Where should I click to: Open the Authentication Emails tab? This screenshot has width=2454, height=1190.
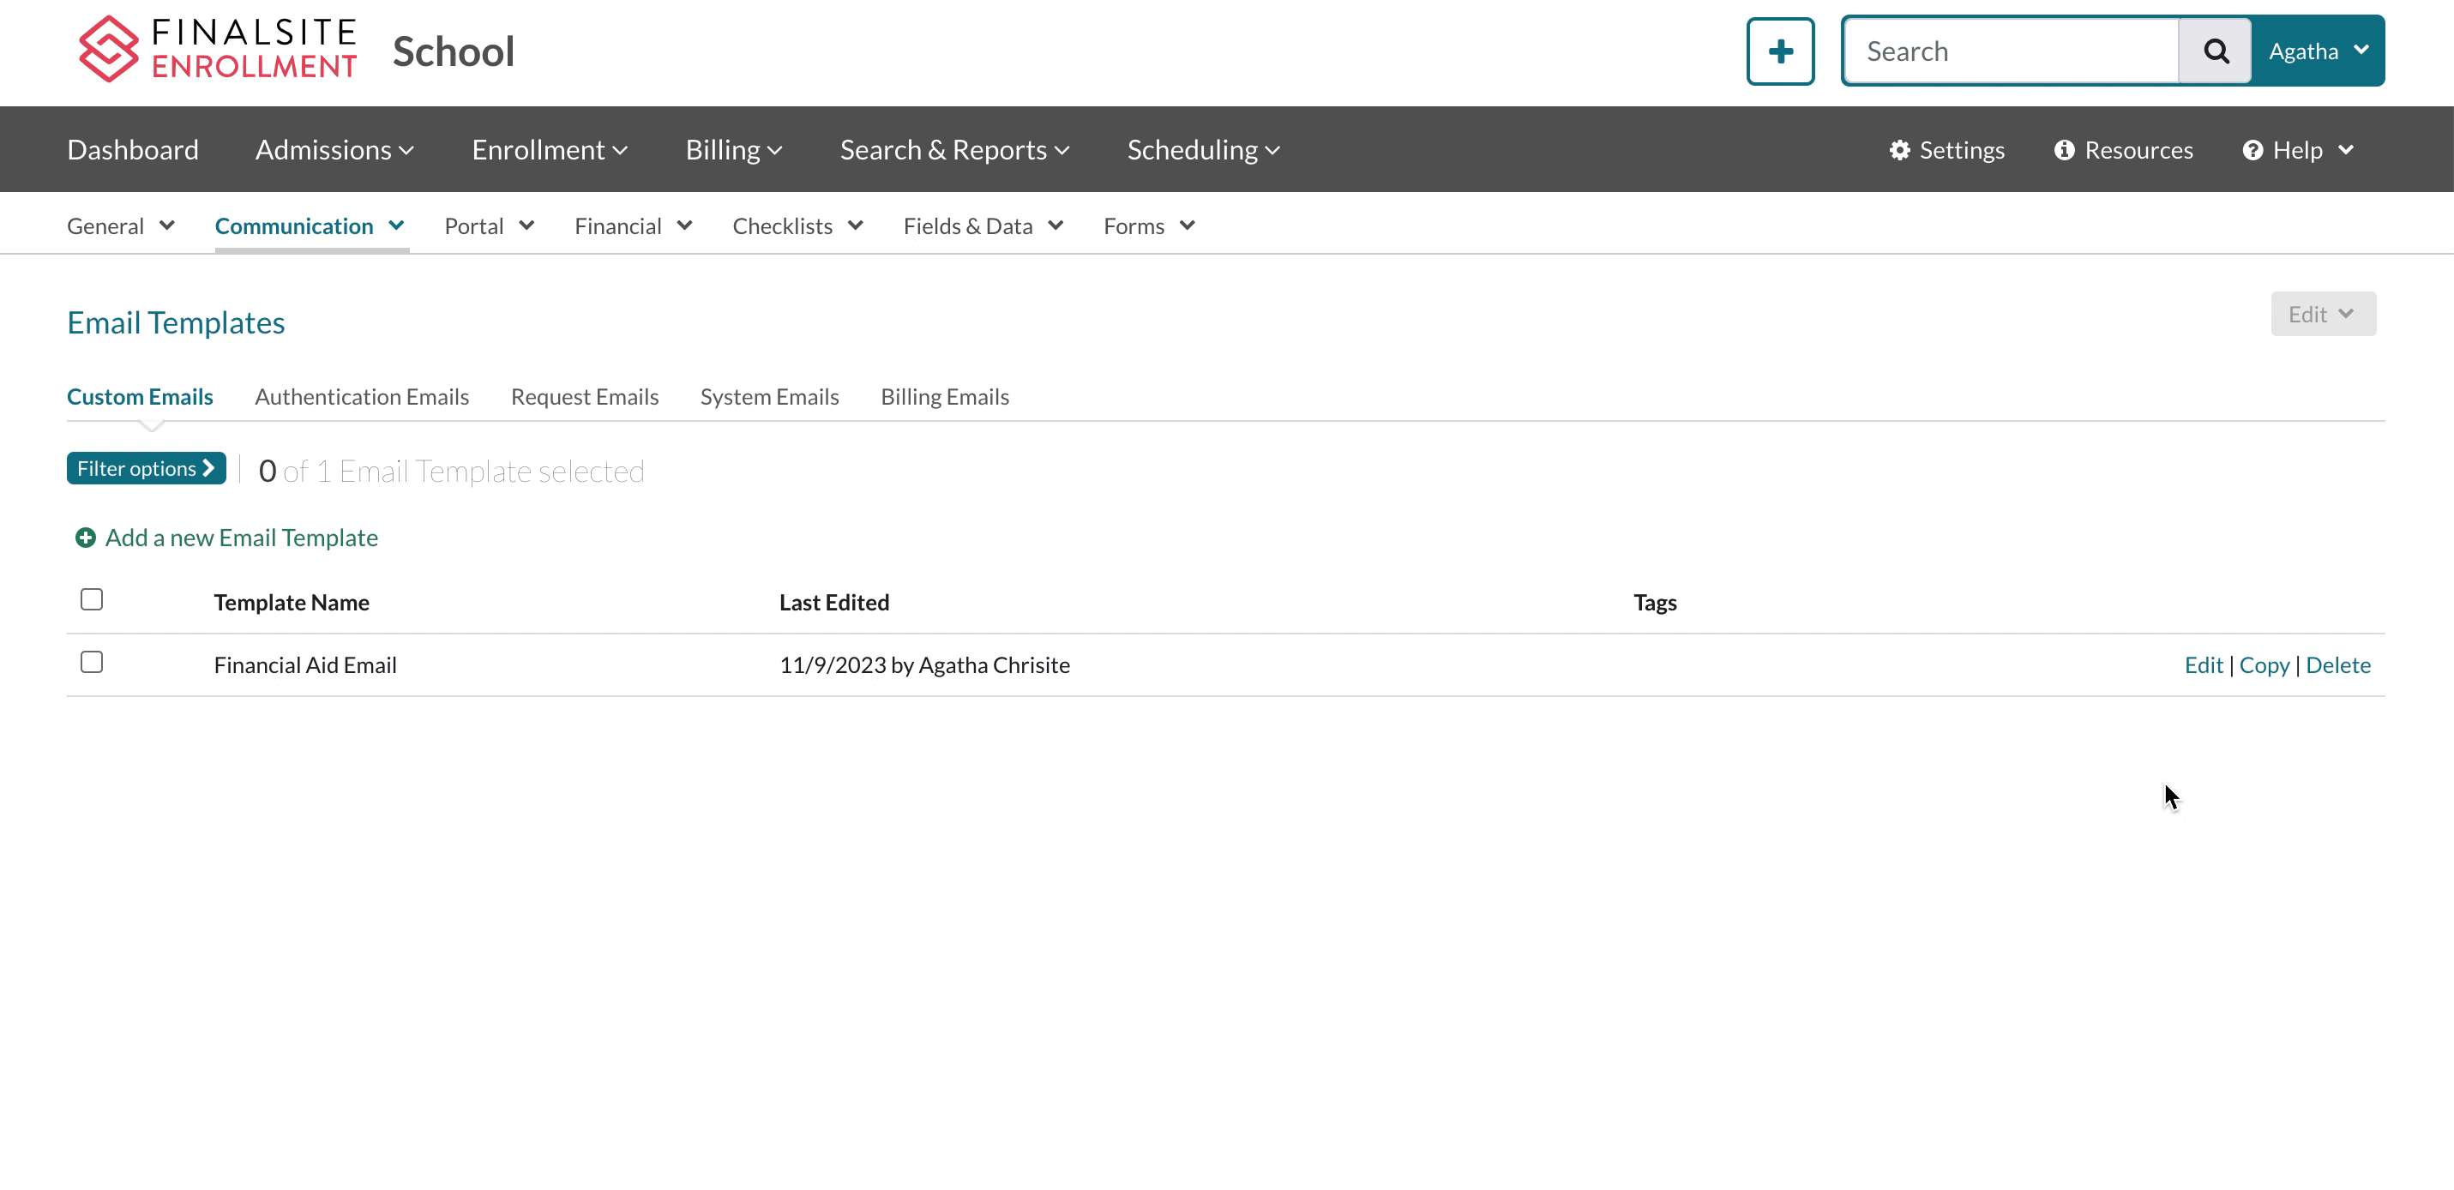tap(361, 397)
